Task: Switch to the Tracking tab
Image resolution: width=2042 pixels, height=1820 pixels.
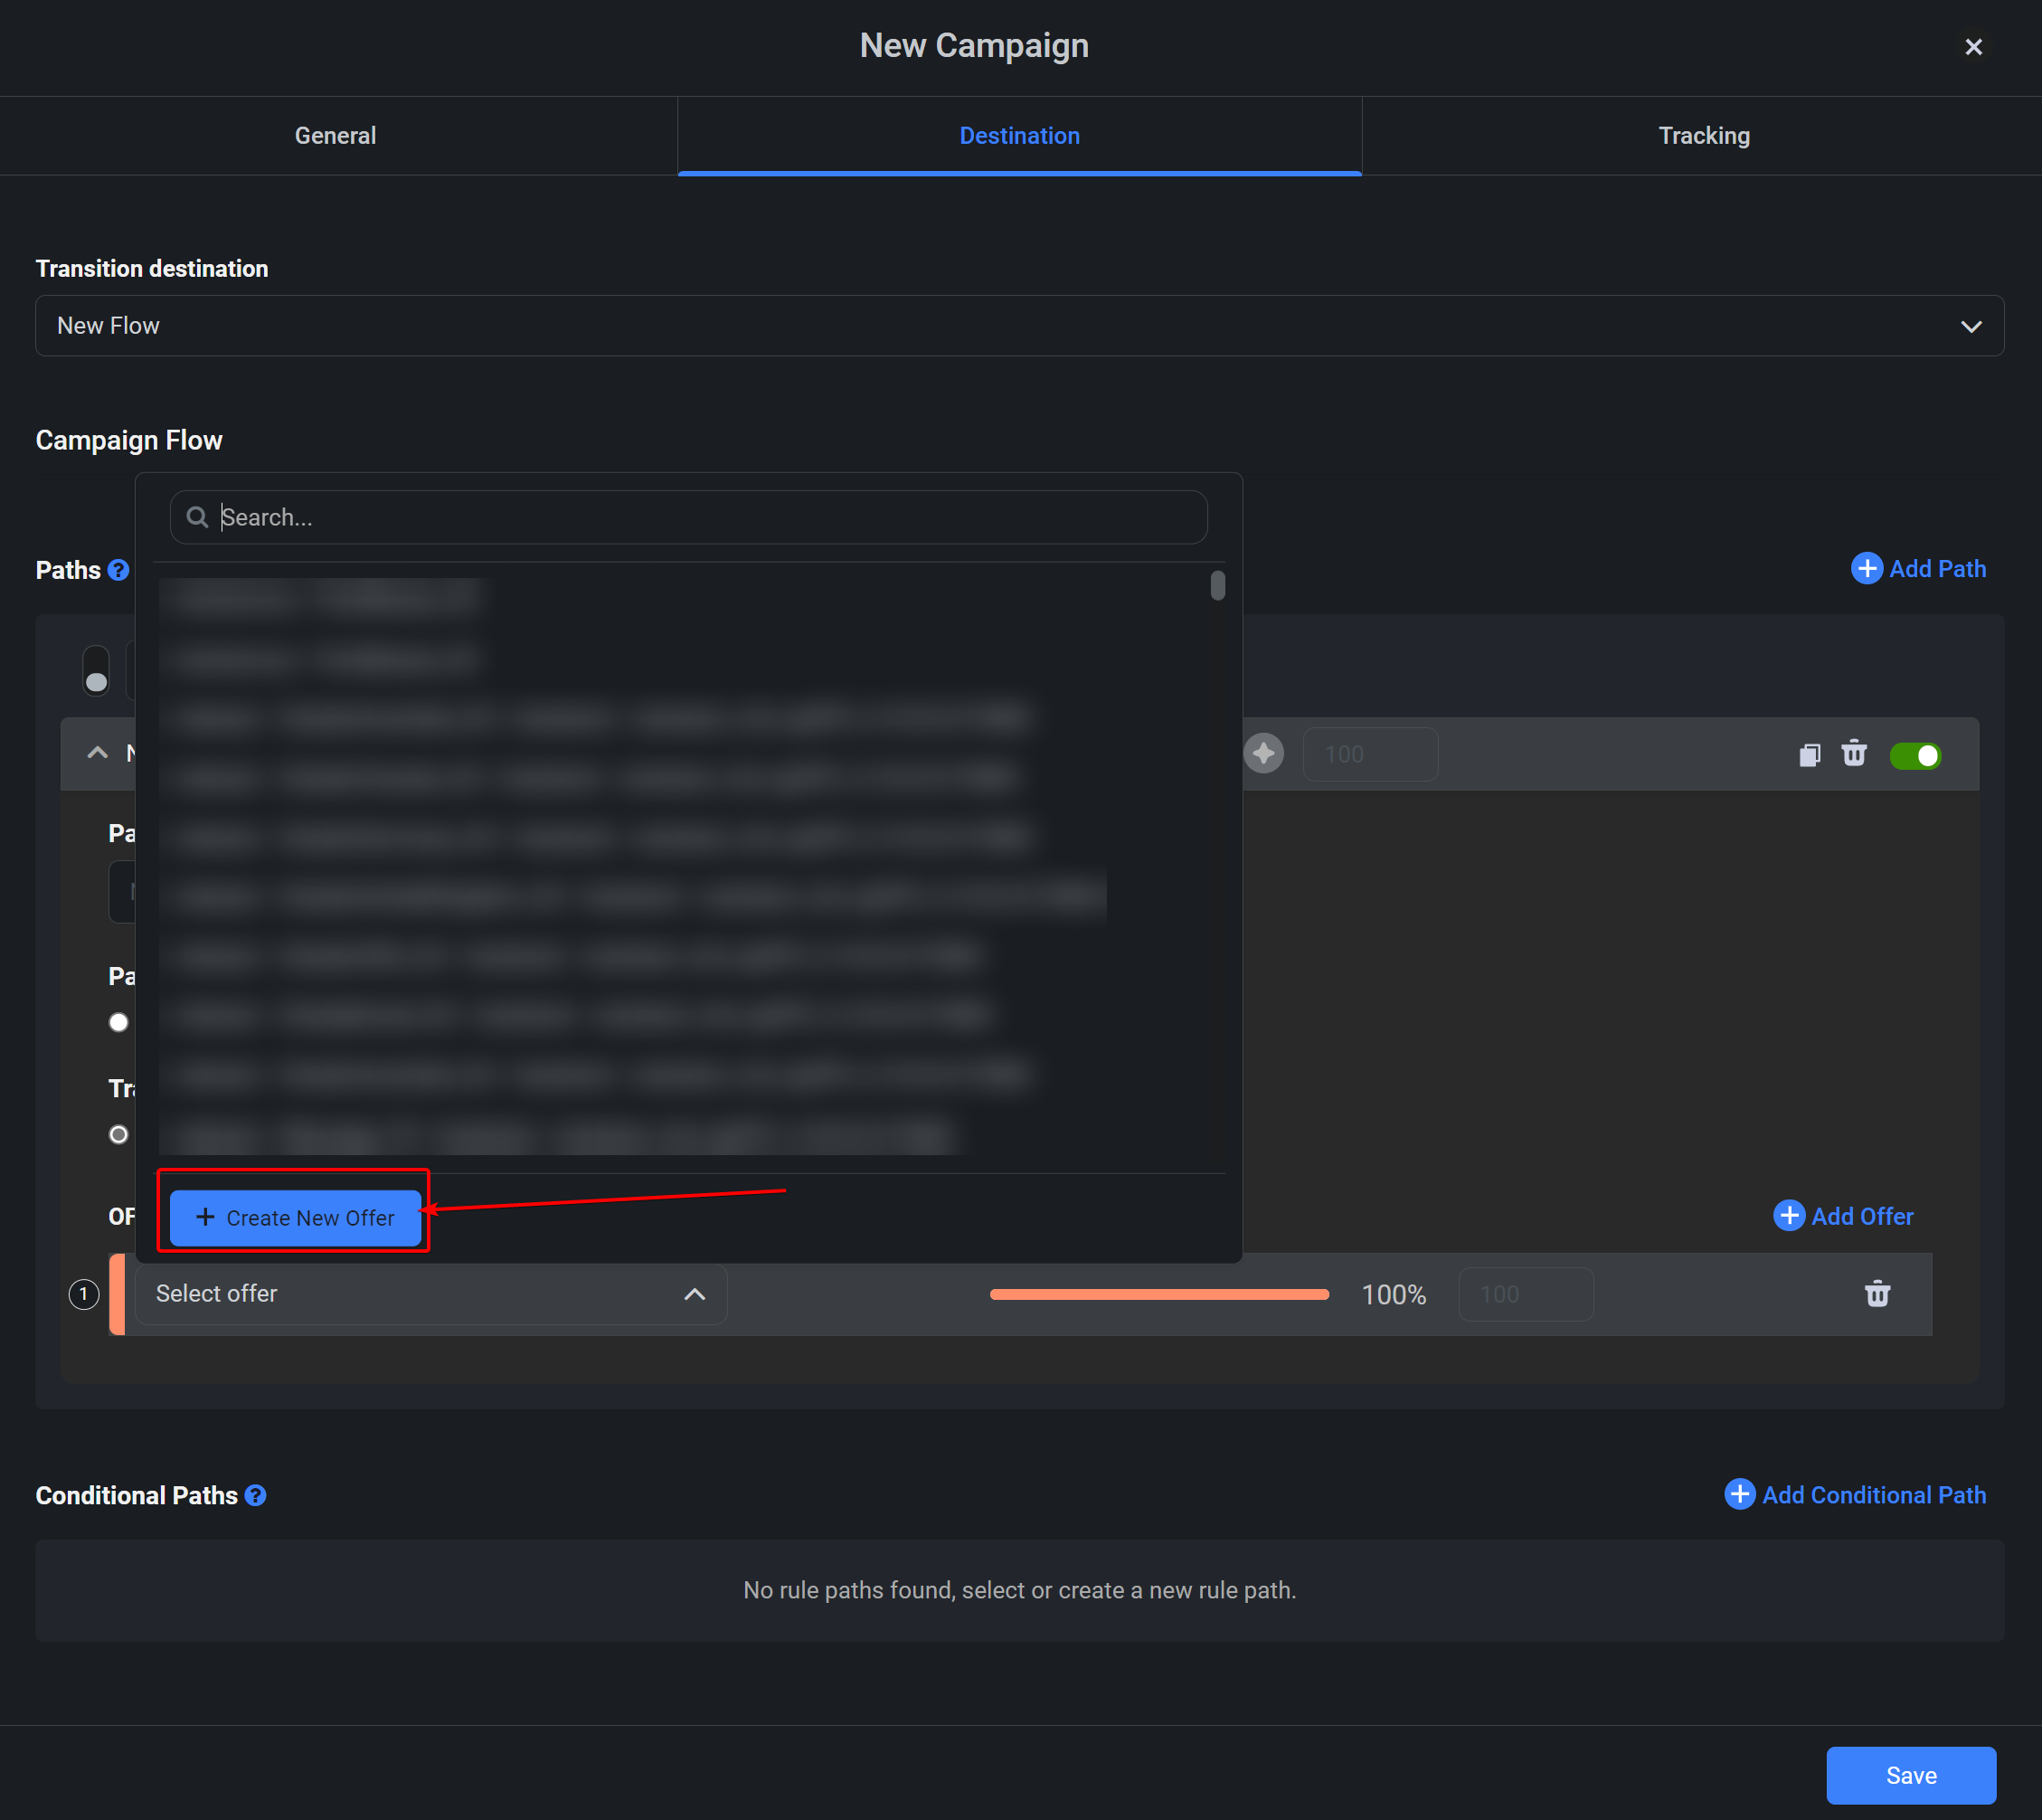Action: pyautogui.click(x=1703, y=136)
